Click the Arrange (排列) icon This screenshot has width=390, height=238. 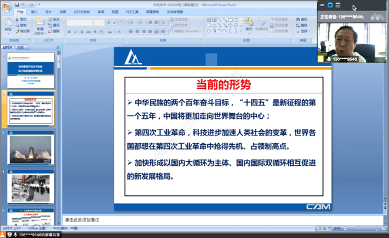[x=249, y=24]
